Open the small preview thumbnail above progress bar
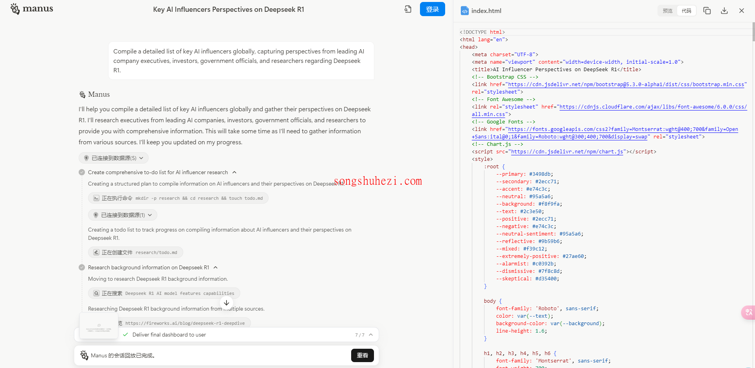The height and width of the screenshot is (368, 755). pos(99,326)
